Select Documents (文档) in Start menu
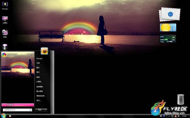The image size is (190, 118). click(38, 63)
